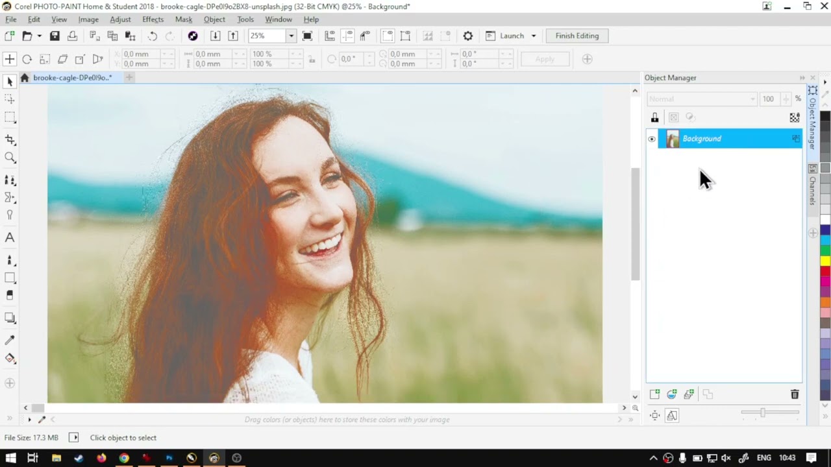Expand the toolbox quick customize plus button
The height and width of the screenshot is (467, 831).
[10, 383]
